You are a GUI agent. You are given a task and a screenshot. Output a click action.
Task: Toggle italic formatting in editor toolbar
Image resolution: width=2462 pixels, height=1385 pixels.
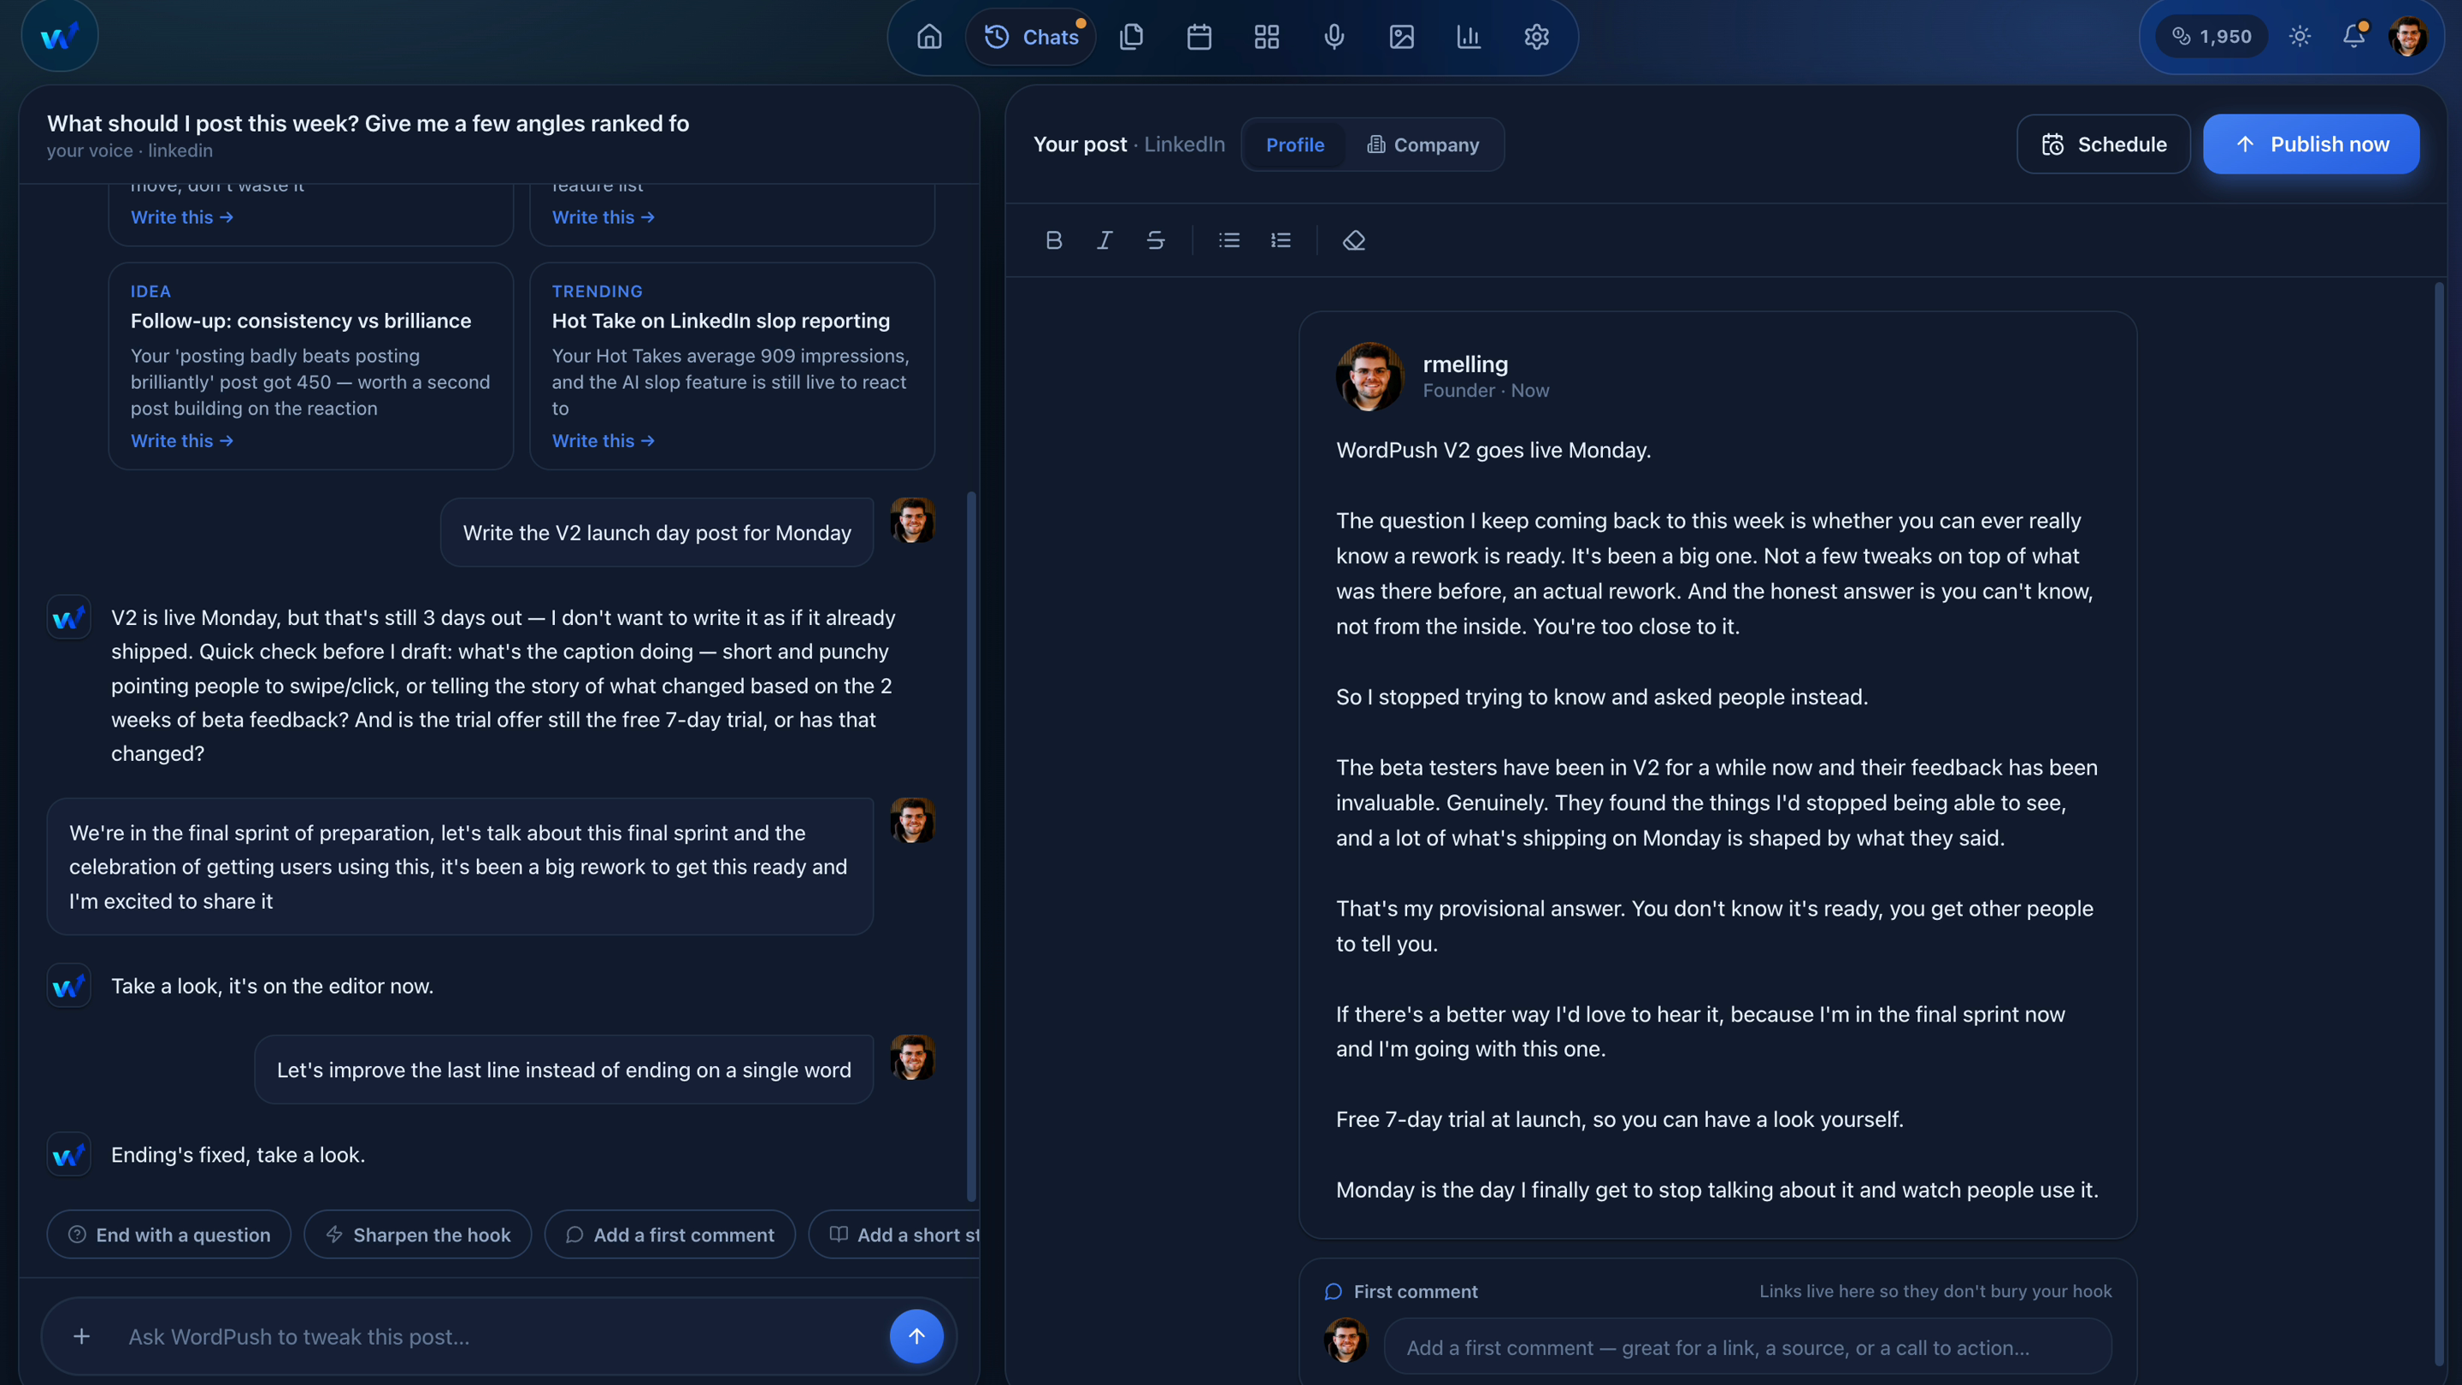tap(1104, 240)
